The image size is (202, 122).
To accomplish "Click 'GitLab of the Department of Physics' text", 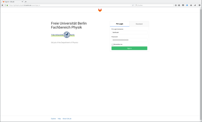I will click(x=65, y=43).
